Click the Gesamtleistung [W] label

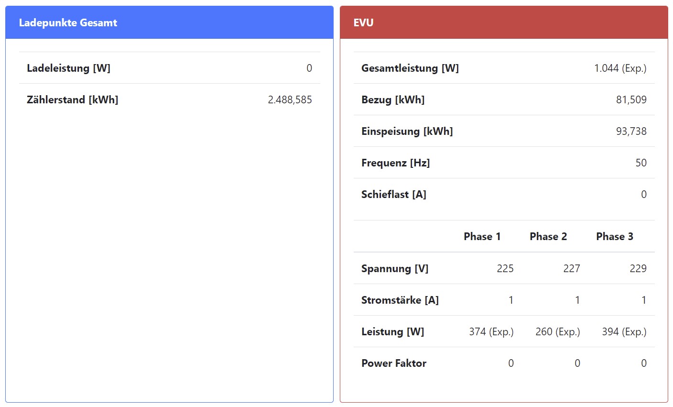[x=410, y=68]
